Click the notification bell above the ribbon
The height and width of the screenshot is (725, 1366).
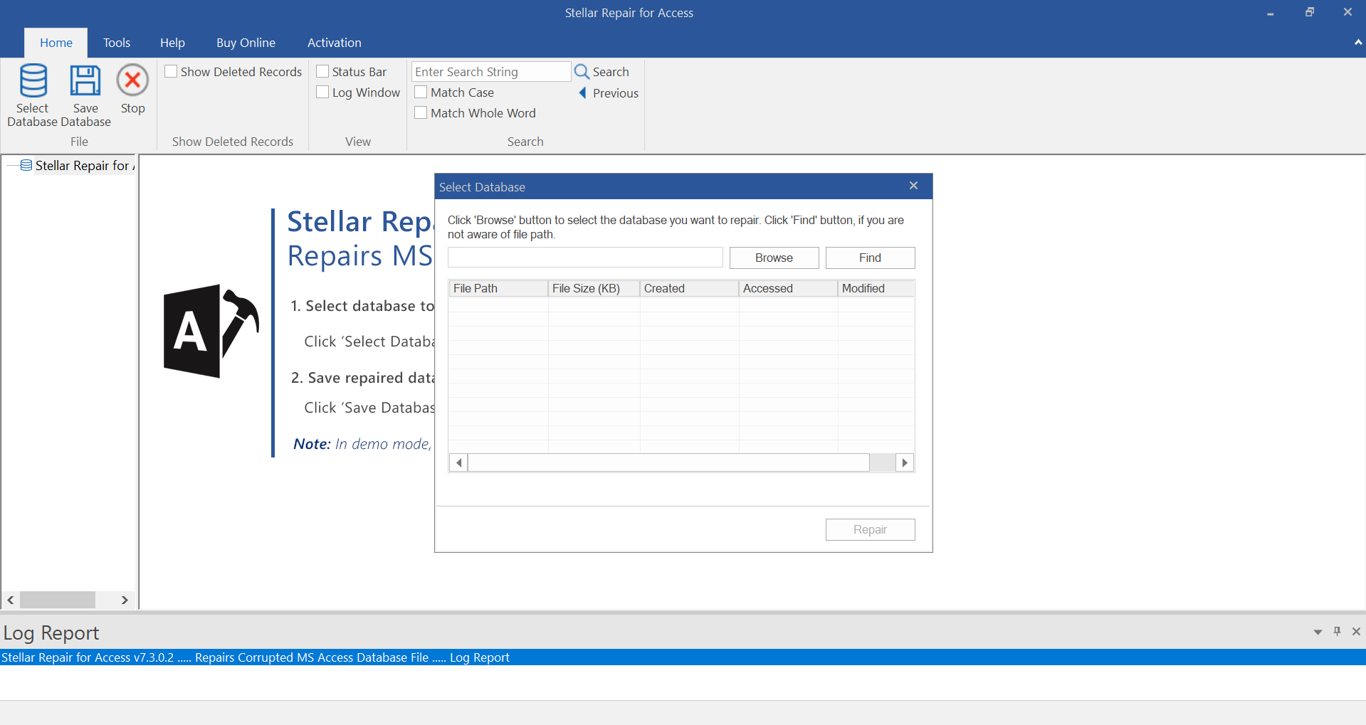point(1357,43)
